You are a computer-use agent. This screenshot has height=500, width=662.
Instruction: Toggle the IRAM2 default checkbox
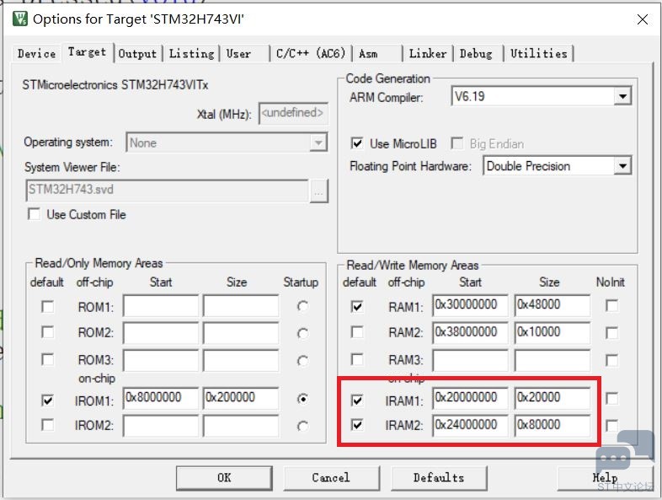click(357, 424)
